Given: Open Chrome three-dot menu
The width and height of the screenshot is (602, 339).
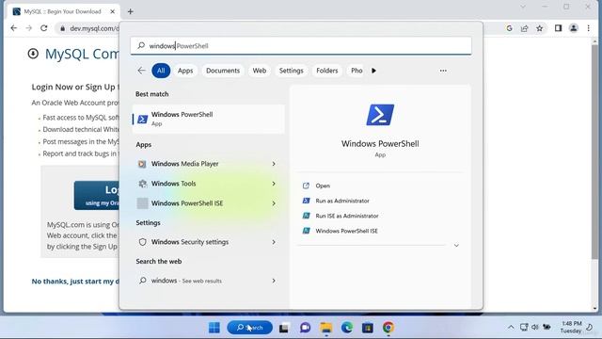Looking at the screenshot, I should tap(588, 28).
